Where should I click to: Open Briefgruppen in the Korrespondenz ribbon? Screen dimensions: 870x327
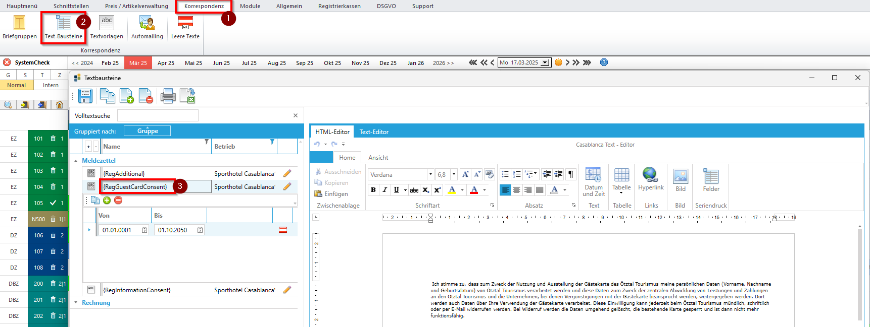pyautogui.click(x=19, y=27)
